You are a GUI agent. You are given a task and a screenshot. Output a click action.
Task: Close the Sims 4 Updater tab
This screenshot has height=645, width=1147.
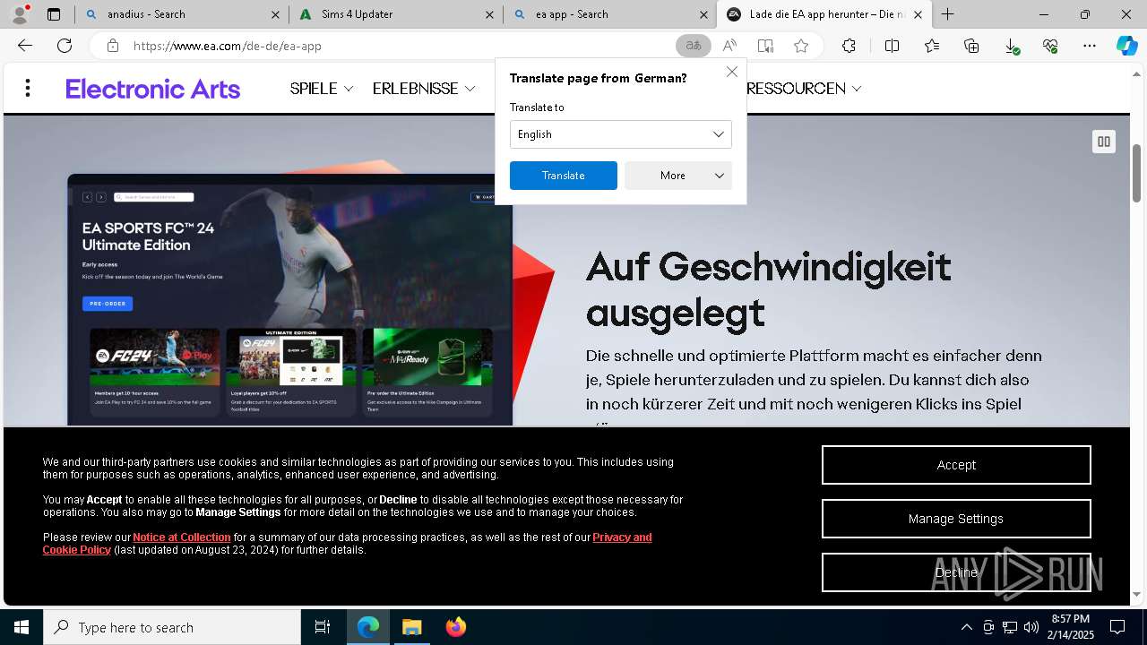click(x=489, y=14)
